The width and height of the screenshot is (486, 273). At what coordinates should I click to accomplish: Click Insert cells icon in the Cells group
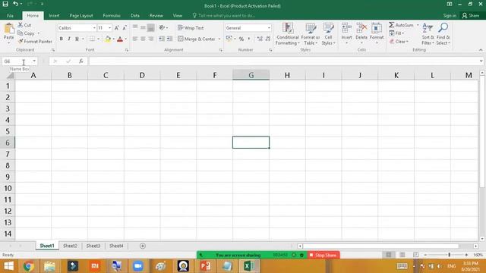[x=346, y=29]
